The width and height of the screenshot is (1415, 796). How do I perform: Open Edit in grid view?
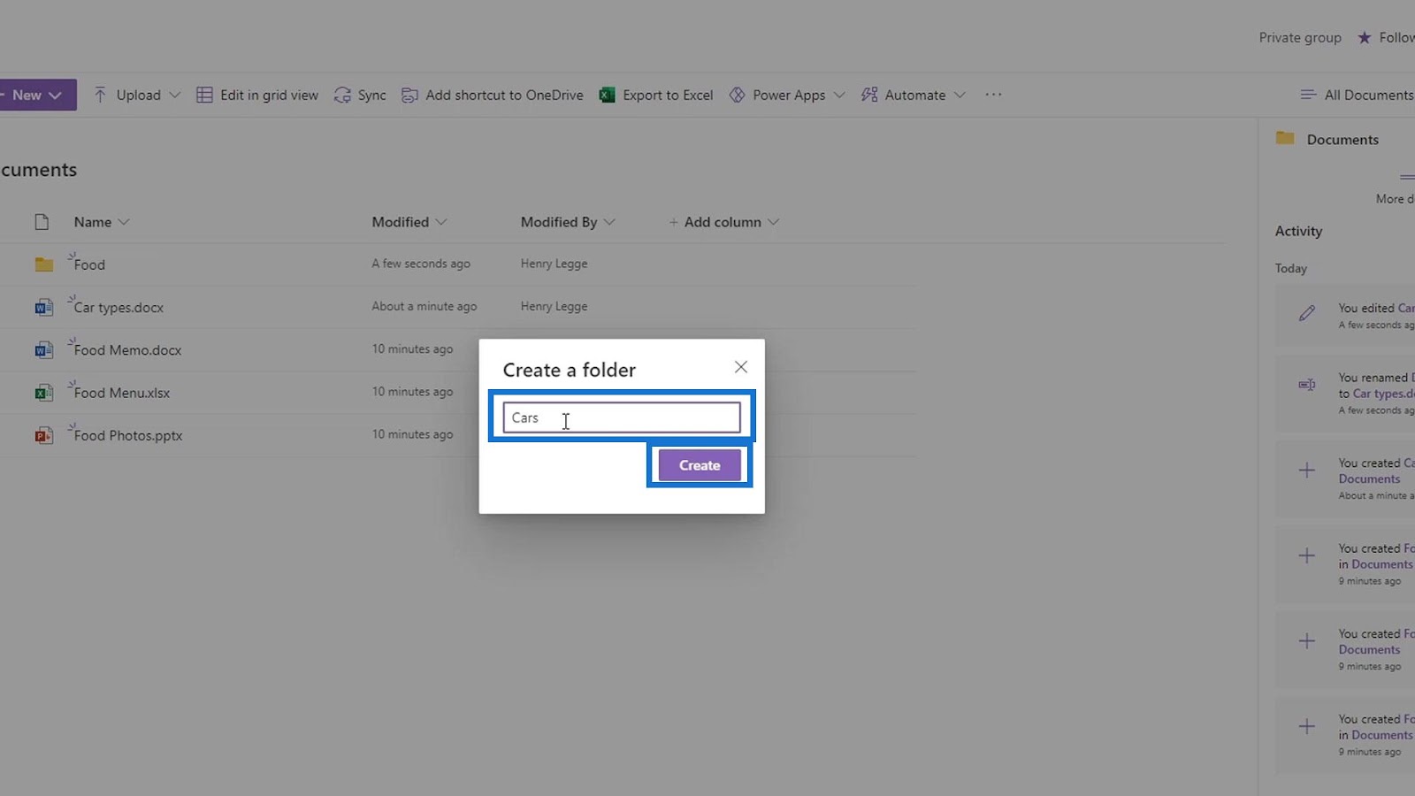pos(256,95)
